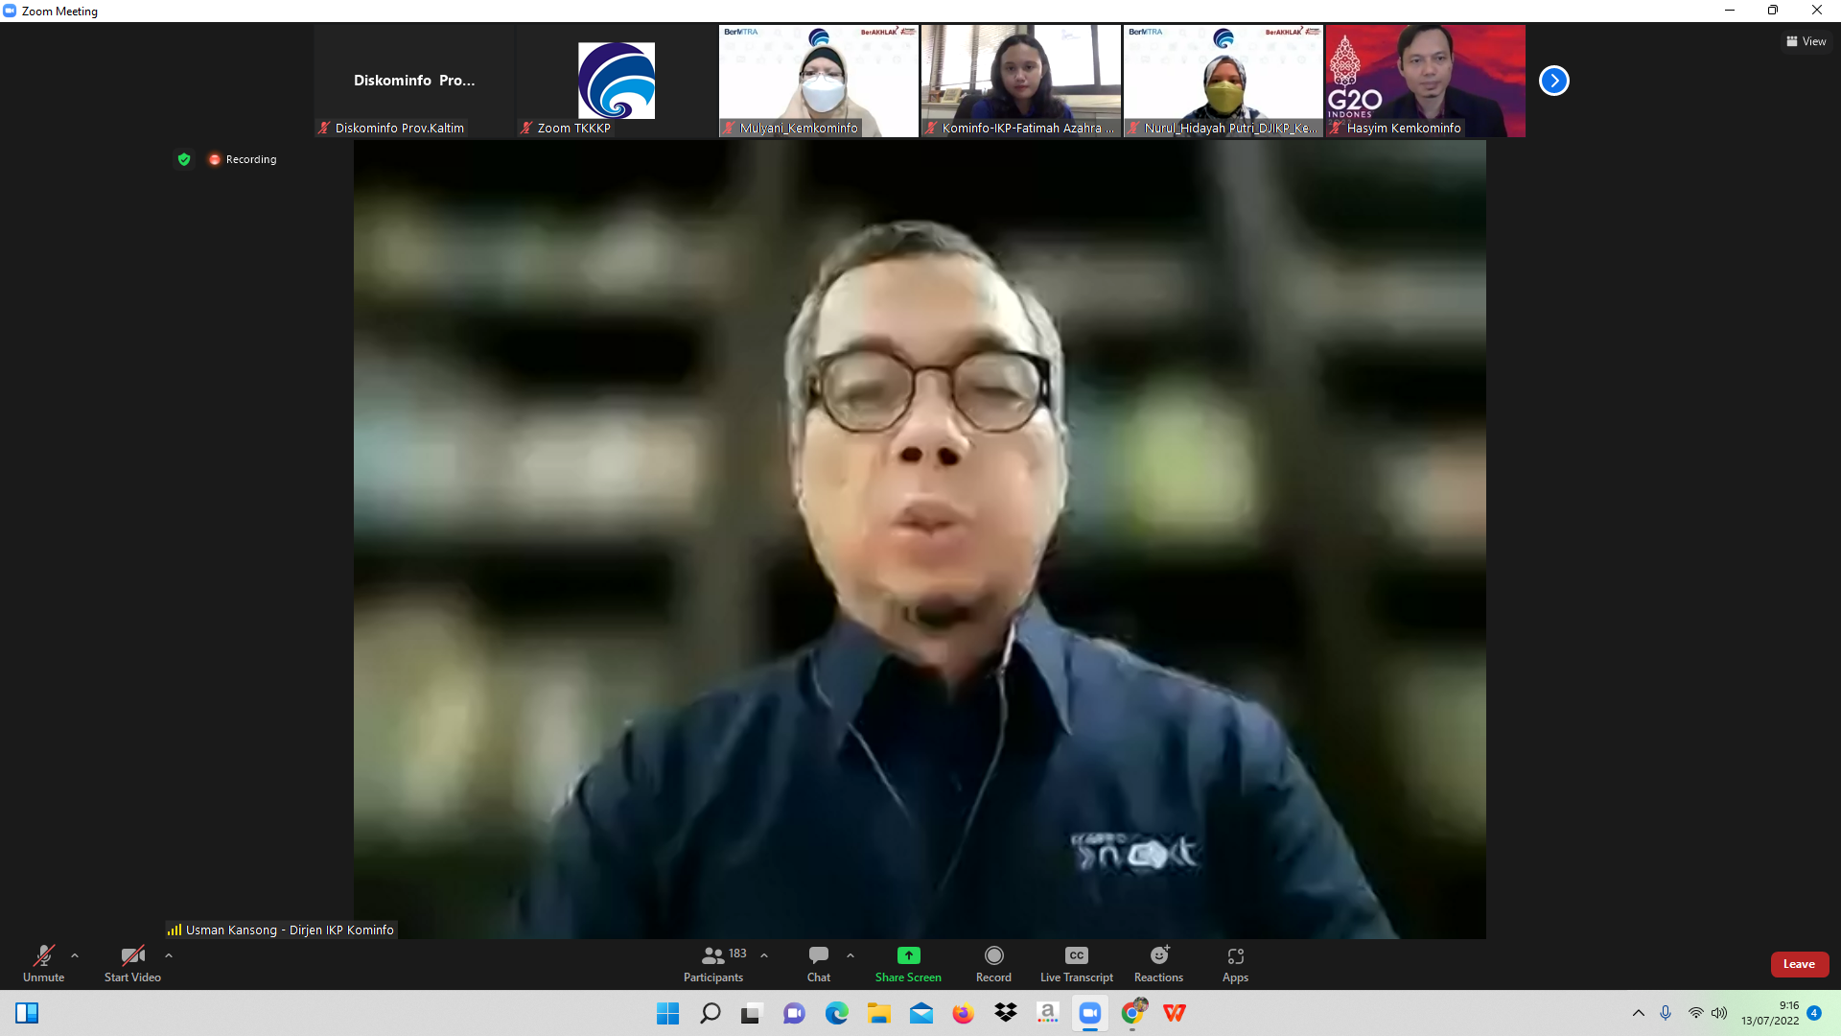Expand the Chat options arrow
This screenshot has width=1841, height=1036.
coord(851,955)
